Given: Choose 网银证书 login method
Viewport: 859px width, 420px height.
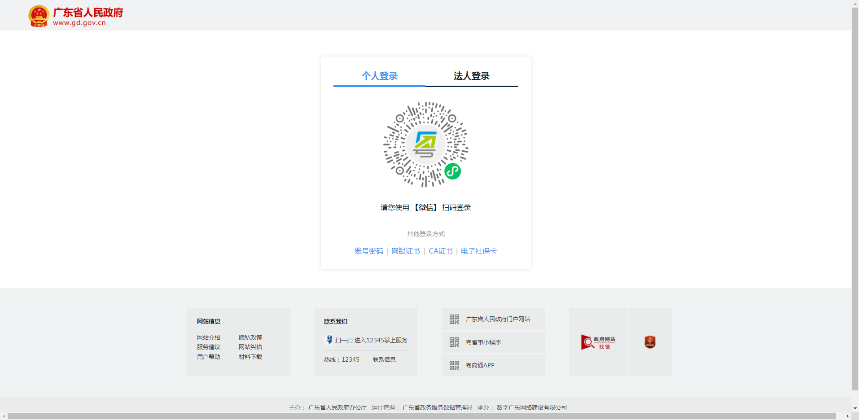Looking at the screenshot, I should [405, 251].
